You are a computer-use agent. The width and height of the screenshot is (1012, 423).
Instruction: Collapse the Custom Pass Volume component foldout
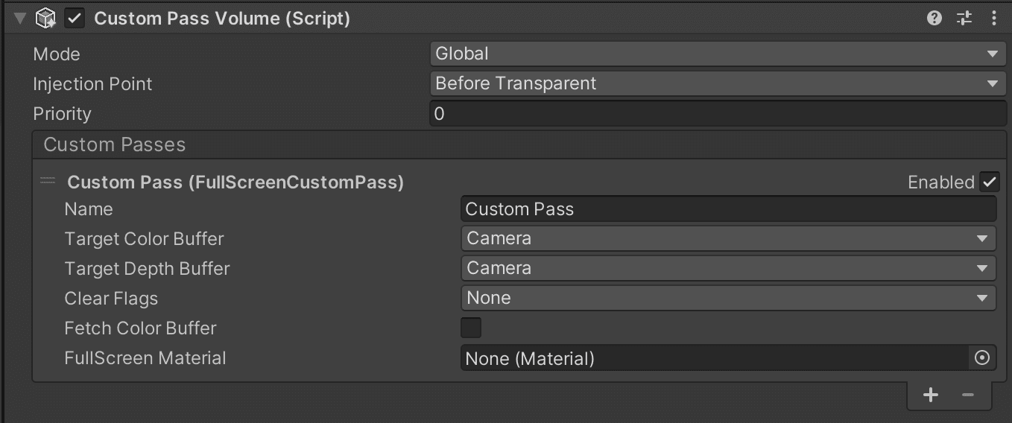pos(20,19)
